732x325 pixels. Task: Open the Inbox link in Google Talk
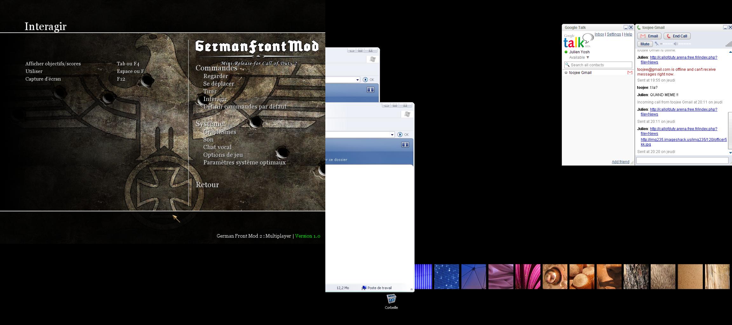599,34
